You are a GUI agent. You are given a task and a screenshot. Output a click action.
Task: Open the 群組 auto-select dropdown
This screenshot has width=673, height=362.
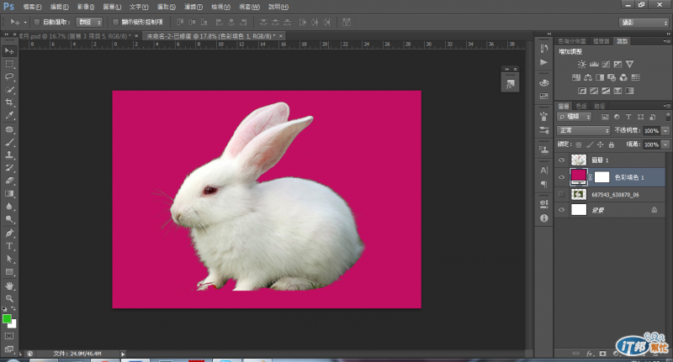89,22
